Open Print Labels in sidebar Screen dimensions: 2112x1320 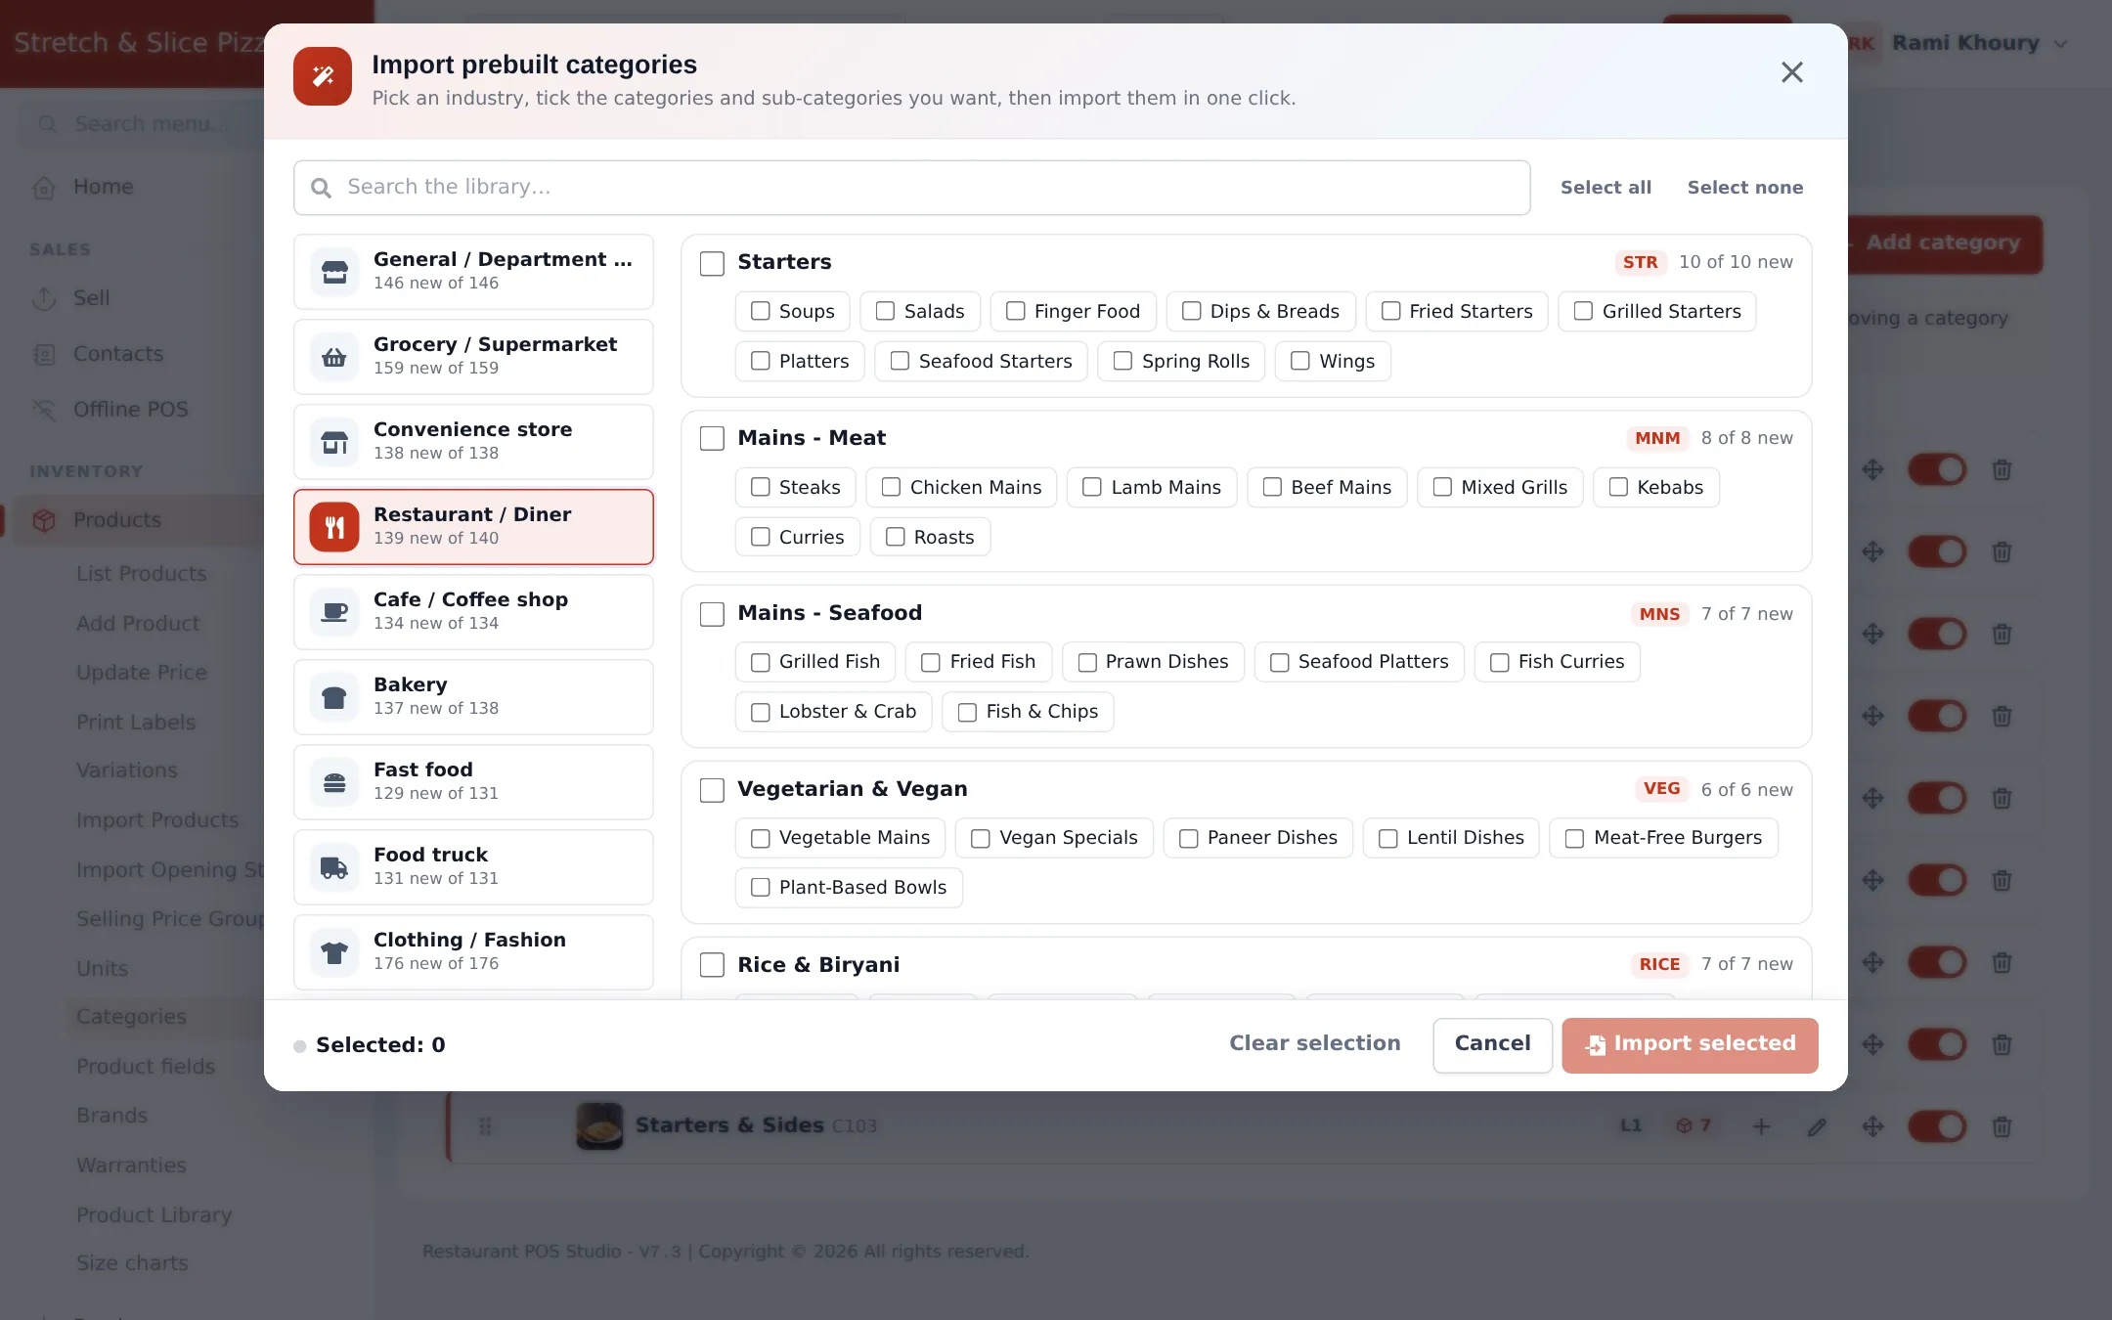click(x=136, y=723)
